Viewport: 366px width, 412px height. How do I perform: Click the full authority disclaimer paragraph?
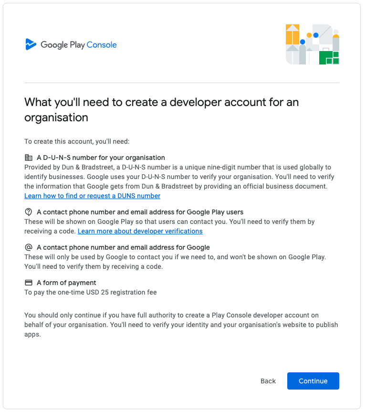click(x=181, y=325)
